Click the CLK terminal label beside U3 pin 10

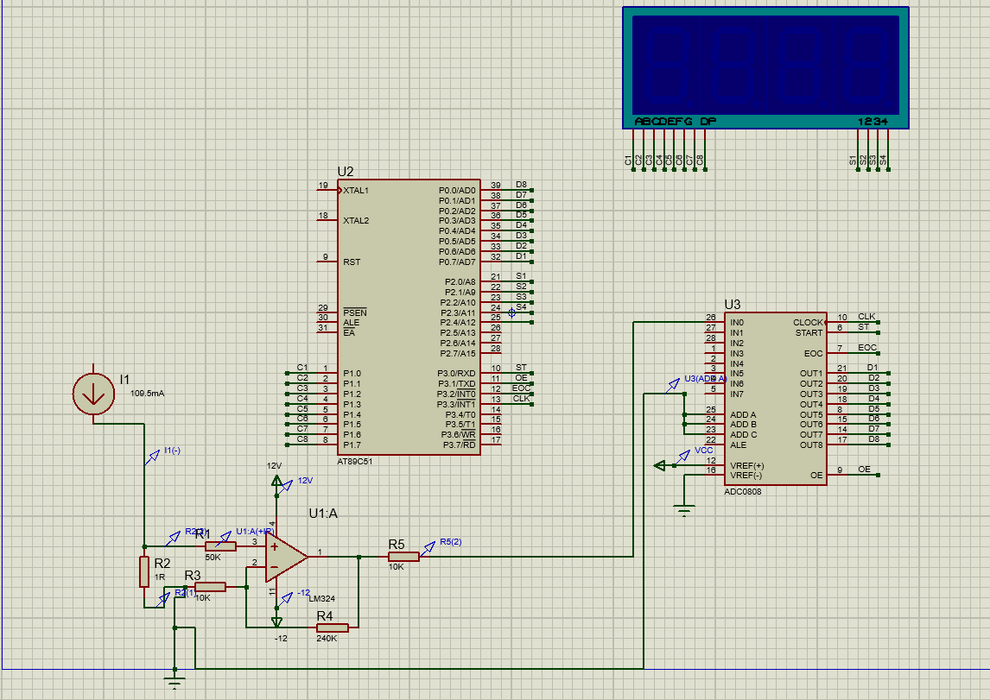coord(866,317)
